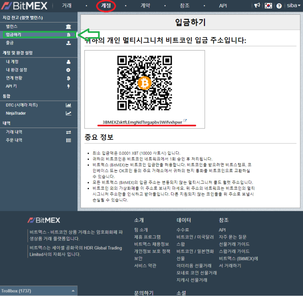
Task: Click the announcements megaphone icon
Action: click(x=257, y=5)
